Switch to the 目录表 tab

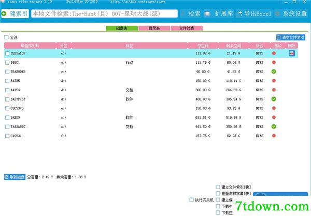(x=154, y=28)
